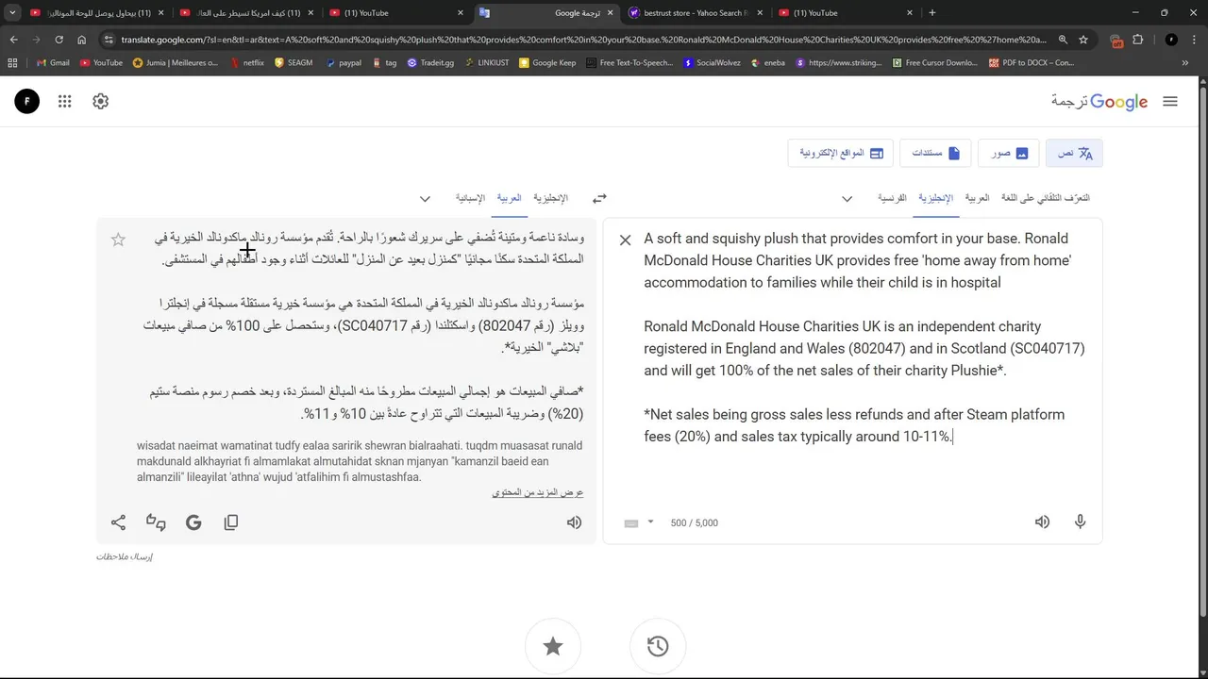Open the on-screen keyboard input tool
The width and height of the screenshot is (1208, 679).
[631, 522]
